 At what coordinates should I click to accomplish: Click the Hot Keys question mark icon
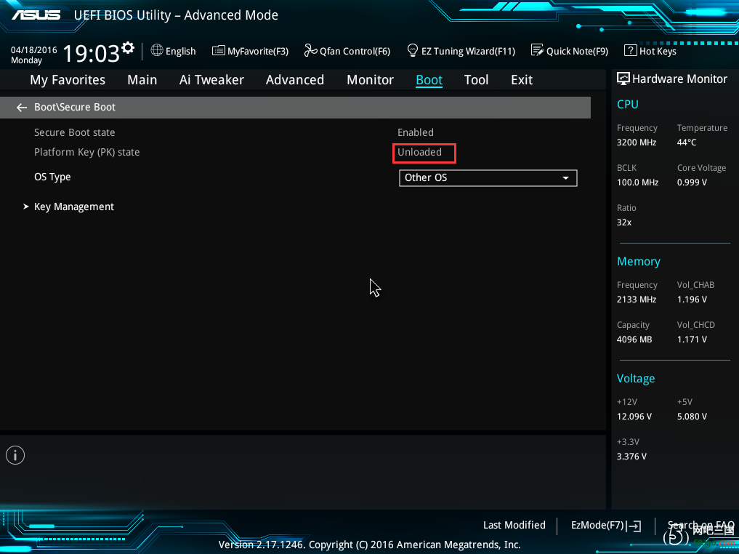click(x=630, y=50)
